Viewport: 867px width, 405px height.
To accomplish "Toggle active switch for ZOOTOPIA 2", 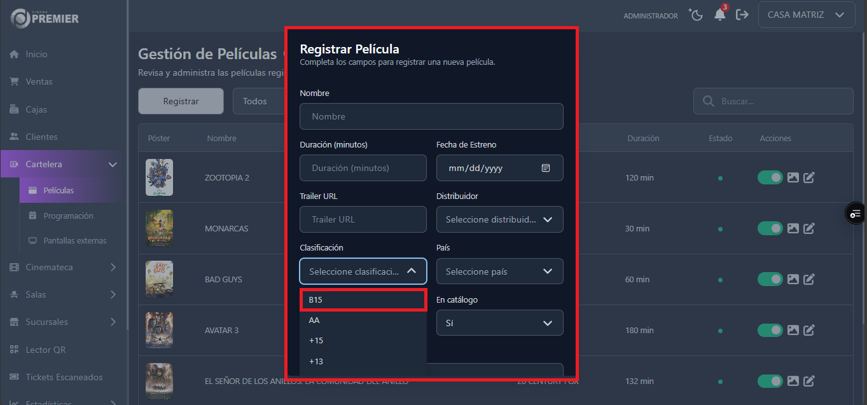I will (x=770, y=177).
